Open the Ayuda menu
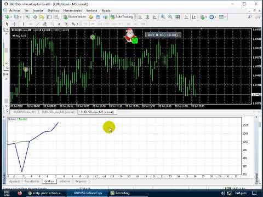Screen dimensions: 263x197 [106, 10]
